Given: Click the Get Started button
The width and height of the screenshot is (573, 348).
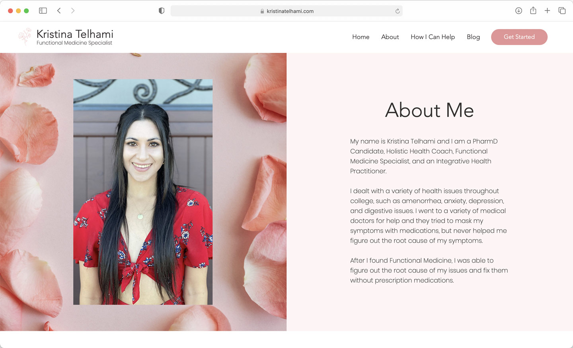Looking at the screenshot, I should 519,37.
